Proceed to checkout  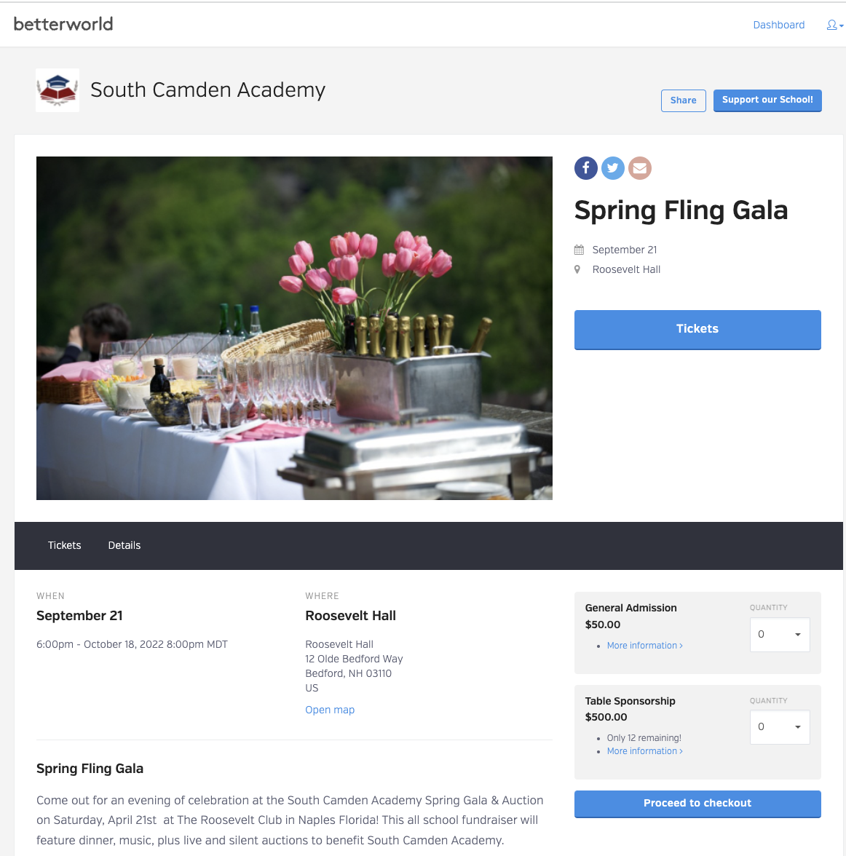pos(697,804)
